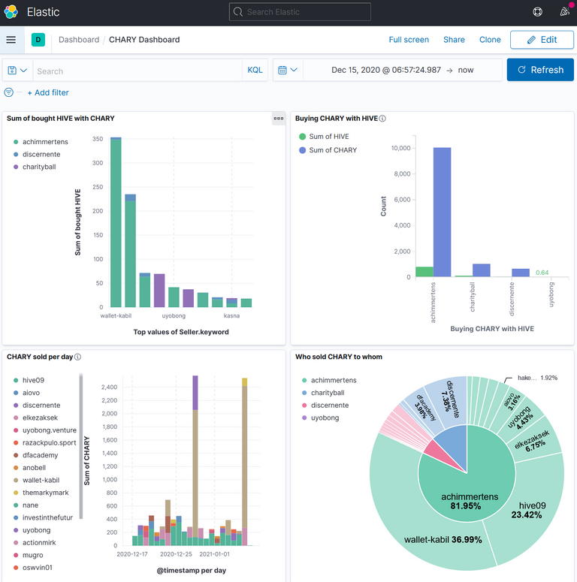Image resolution: width=577 pixels, height=582 pixels.
Task: Click the filter options circle icon
Action: 9,92
